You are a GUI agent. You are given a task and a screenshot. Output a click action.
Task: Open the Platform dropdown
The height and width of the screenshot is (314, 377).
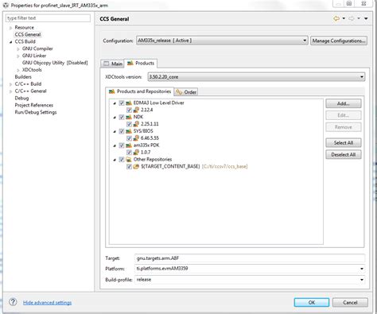[250, 269]
